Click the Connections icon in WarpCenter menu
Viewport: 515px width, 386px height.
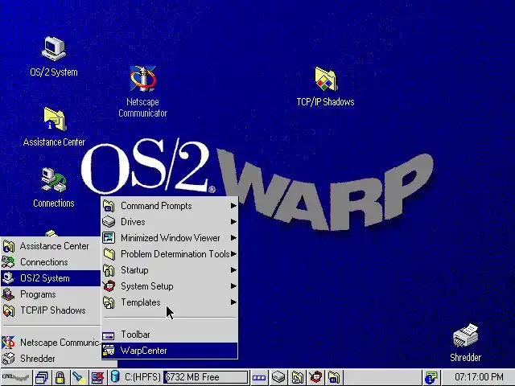(x=8, y=262)
